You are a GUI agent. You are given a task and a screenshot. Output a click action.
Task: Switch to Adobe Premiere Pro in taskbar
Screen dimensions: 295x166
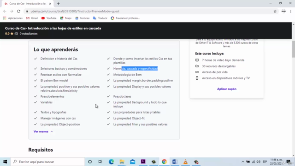[x=143, y=162]
